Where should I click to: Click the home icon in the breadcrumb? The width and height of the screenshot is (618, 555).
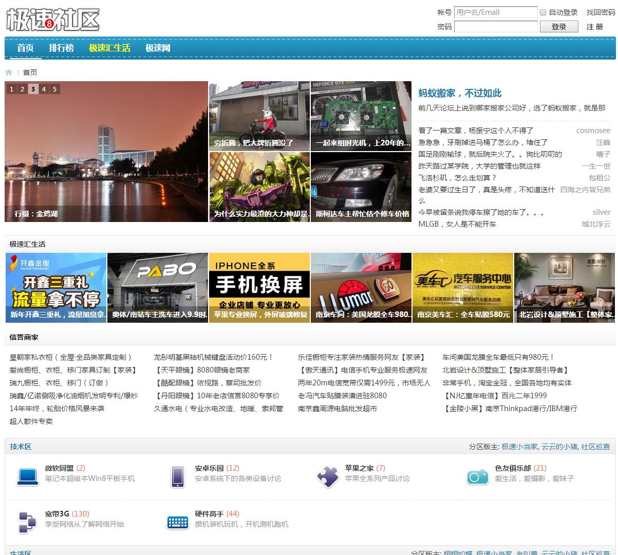(x=9, y=72)
